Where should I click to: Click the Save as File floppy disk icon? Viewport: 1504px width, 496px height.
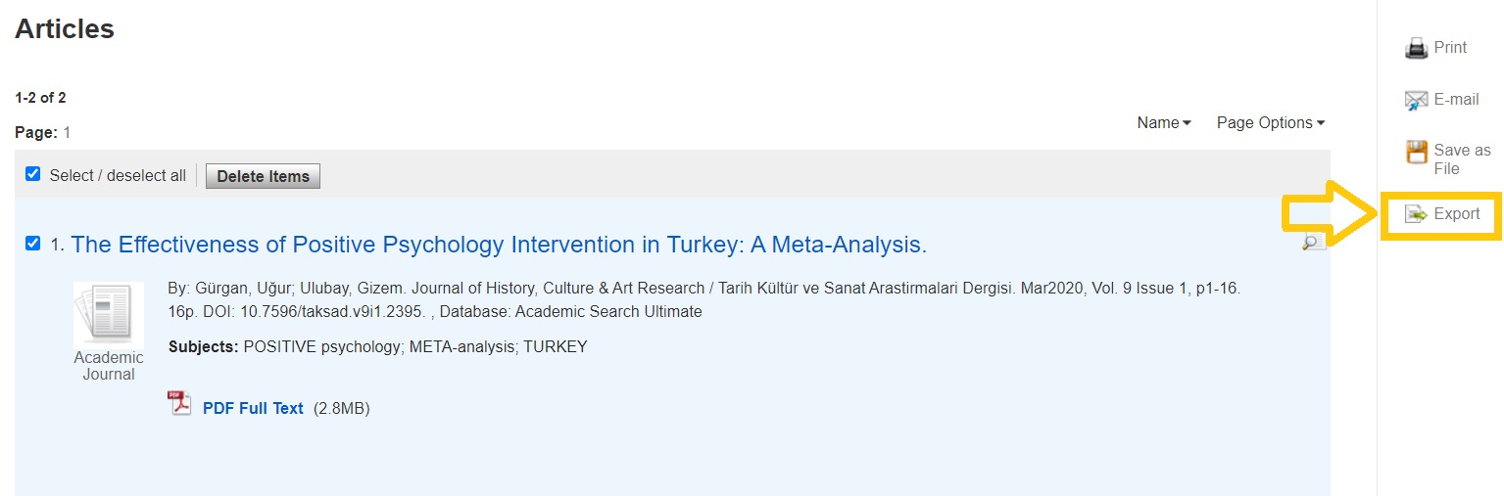point(1416,152)
